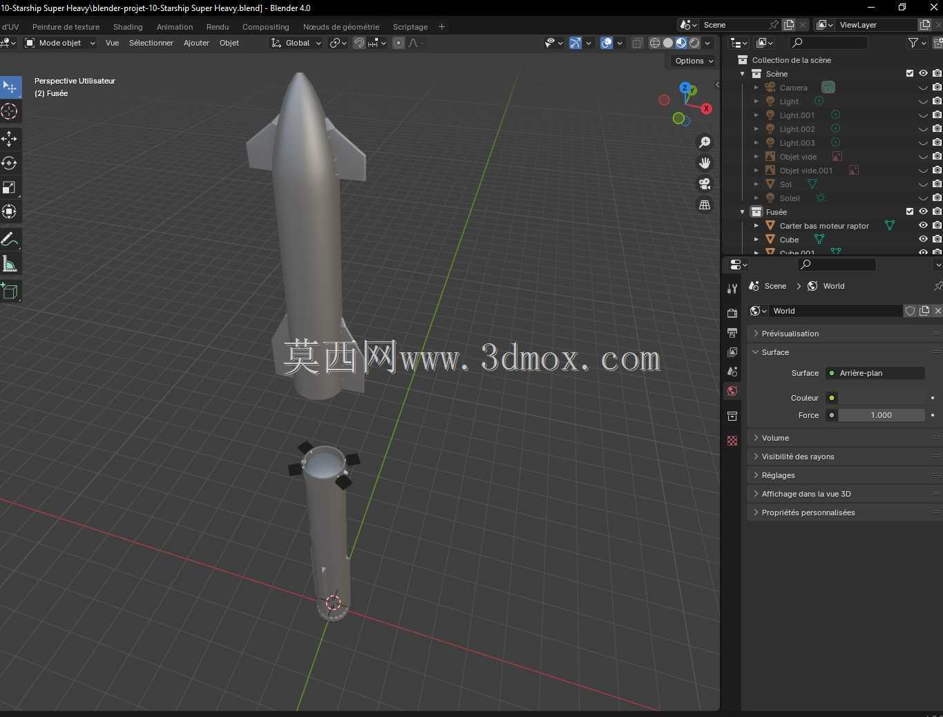Choose the Select Box tool
The image size is (943, 717).
point(9,87)
